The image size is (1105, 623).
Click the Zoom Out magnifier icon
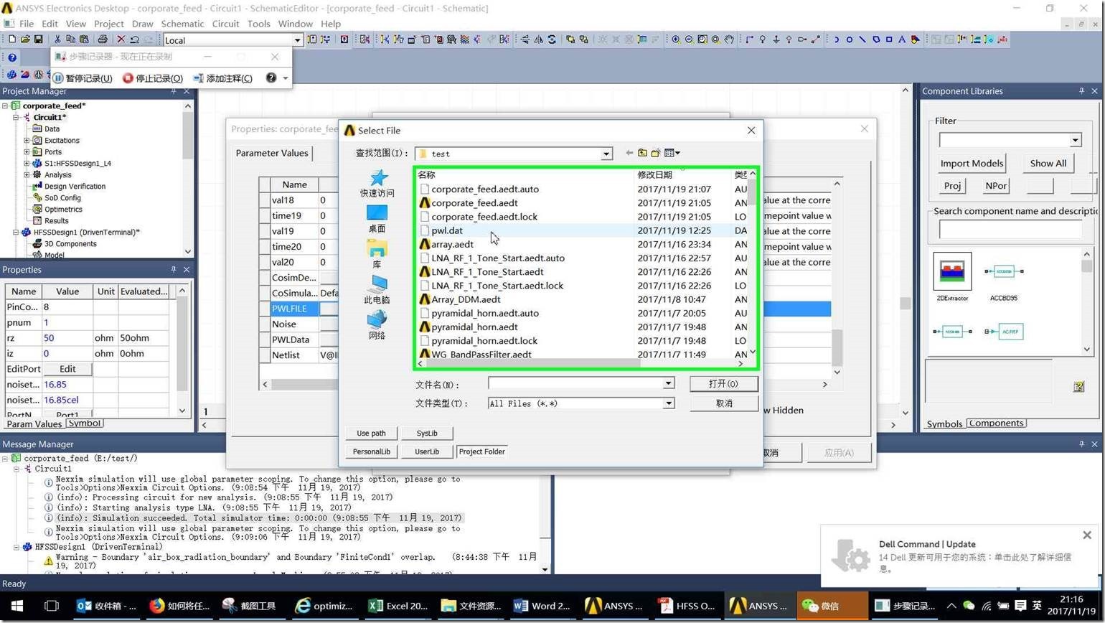689,39
